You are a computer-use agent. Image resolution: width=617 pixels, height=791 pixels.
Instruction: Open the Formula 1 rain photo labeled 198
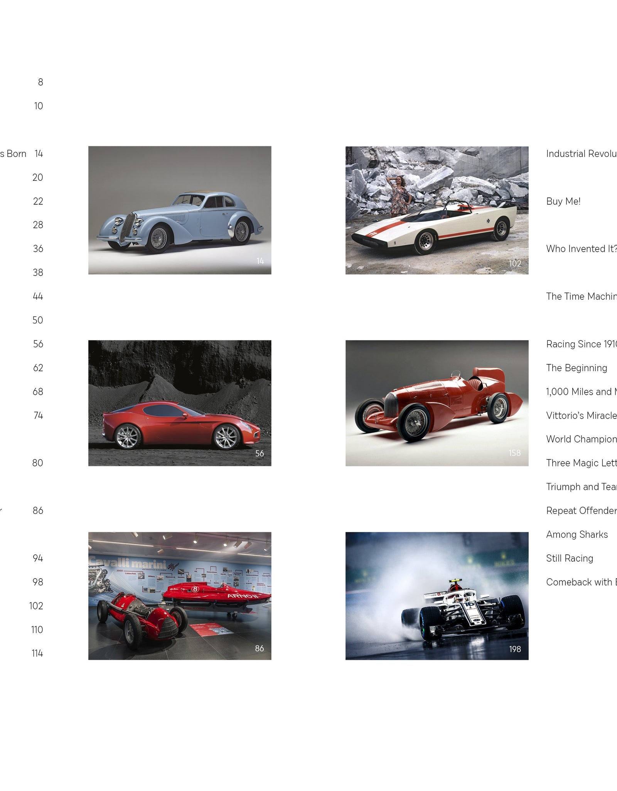[437, 596]
